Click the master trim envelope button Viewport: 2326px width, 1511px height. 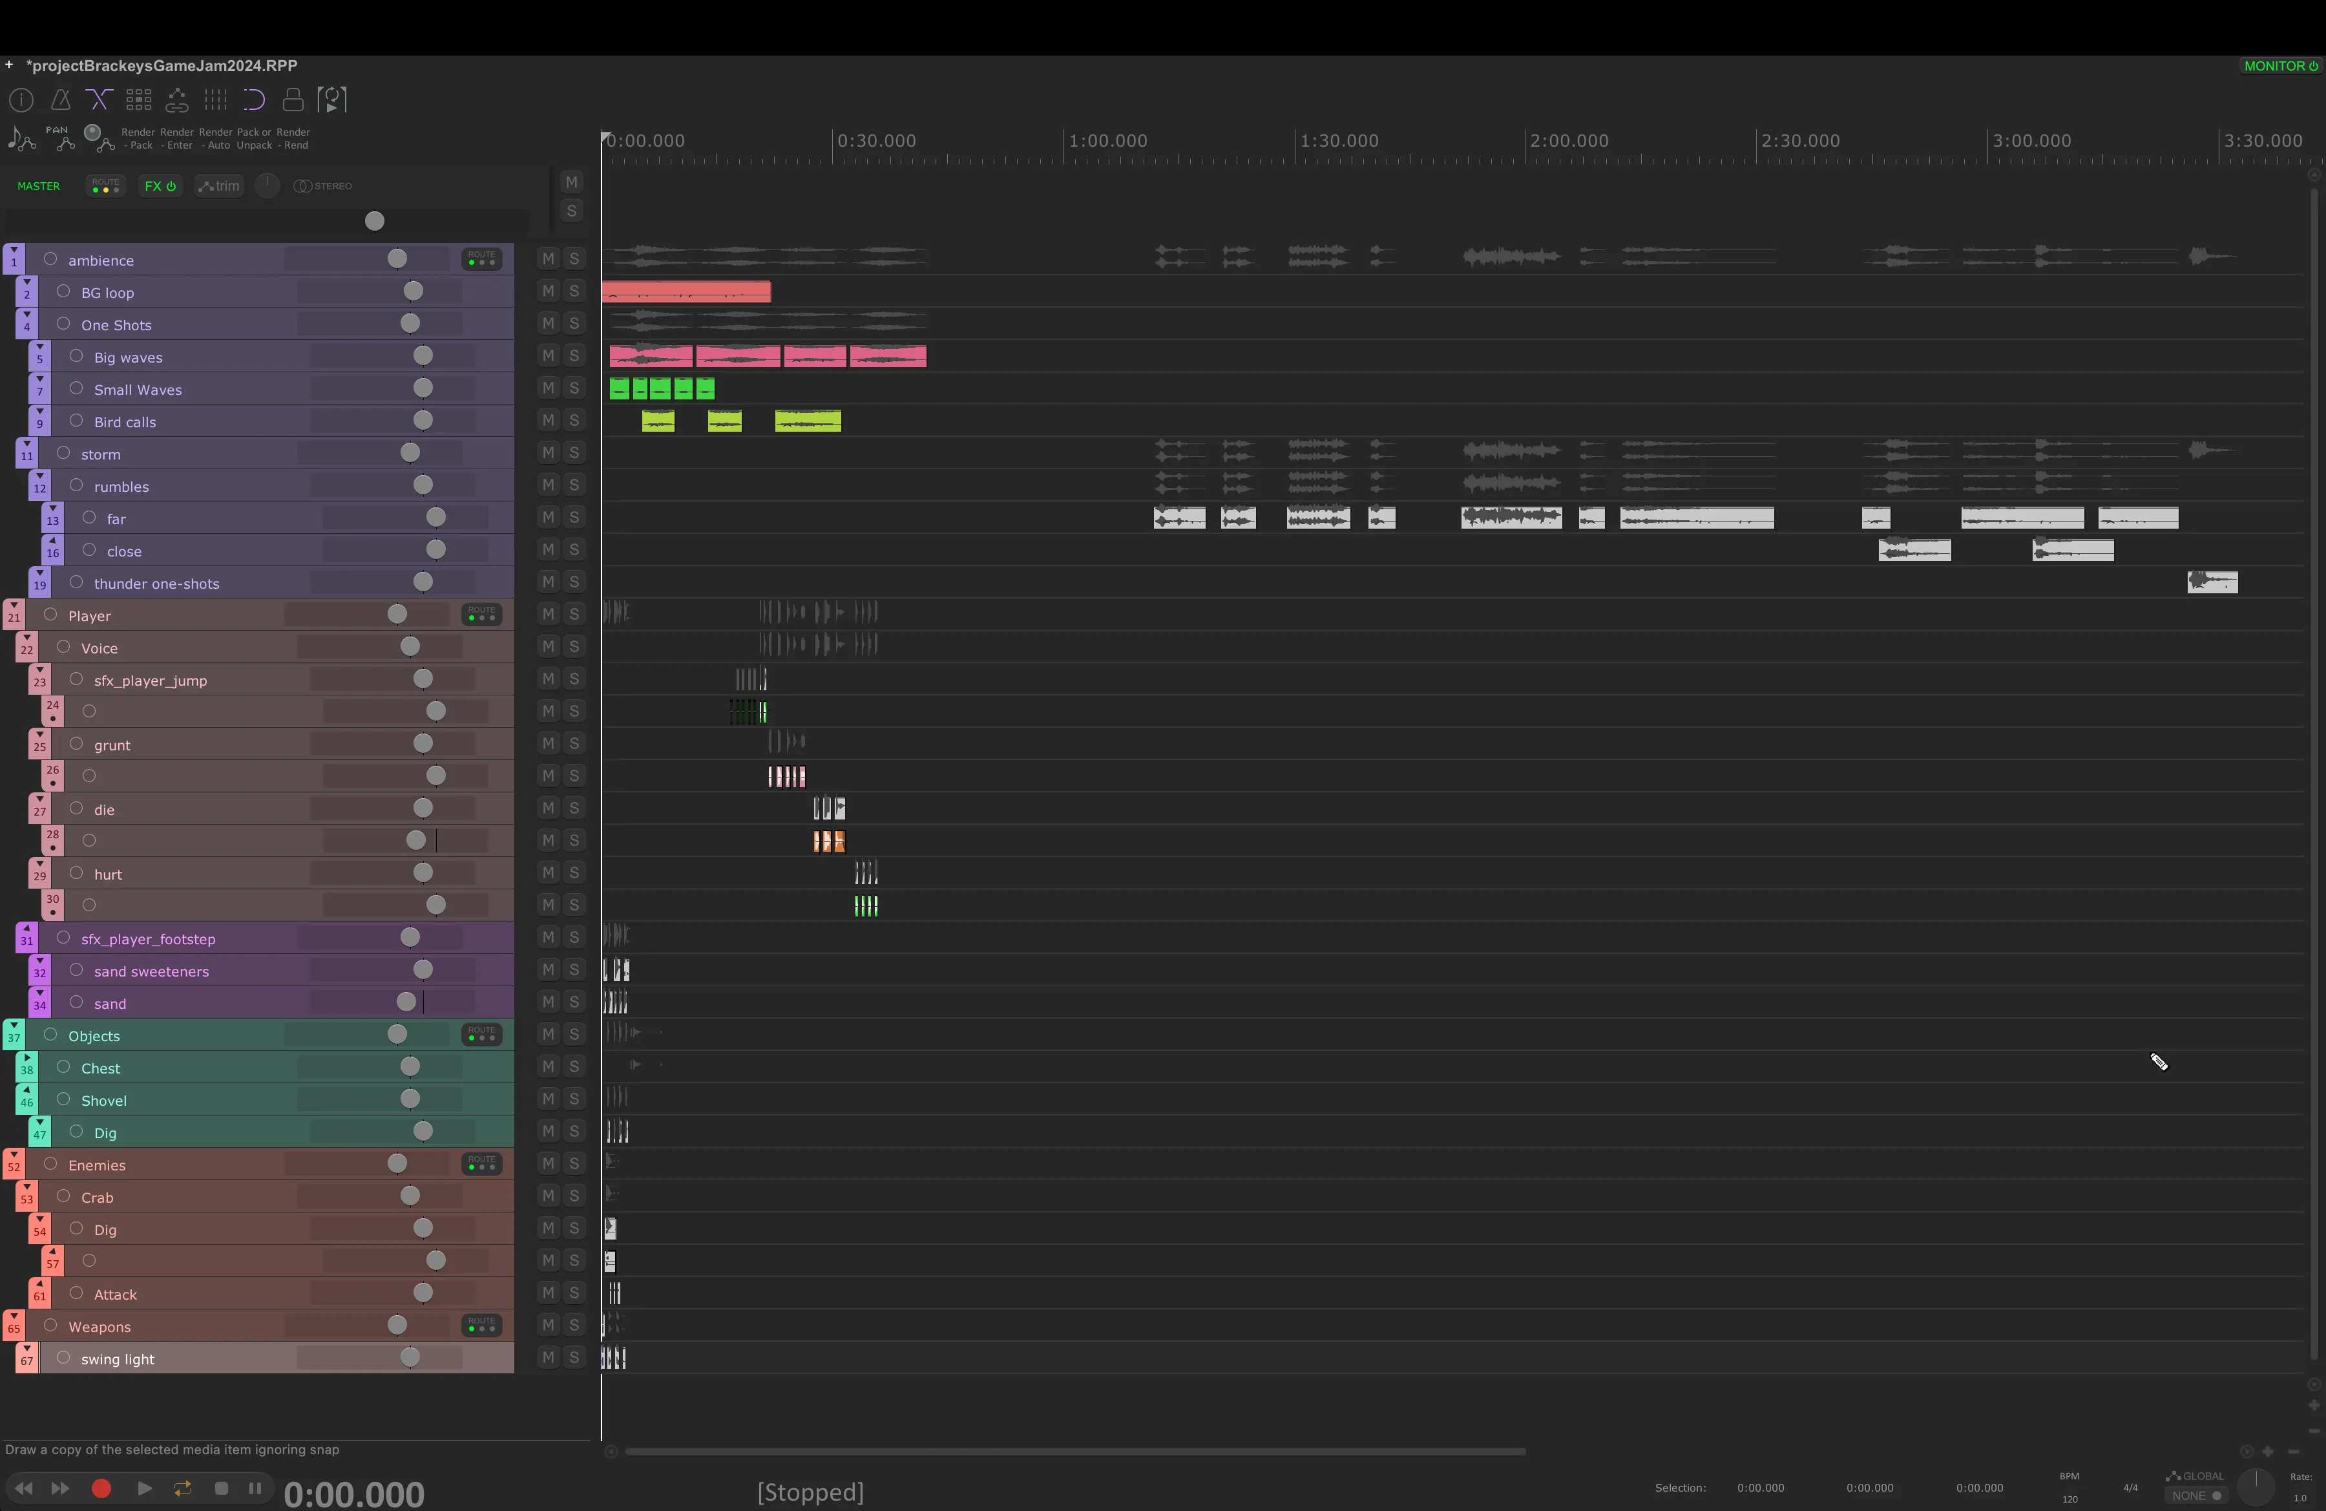click(x=219, y=185)
